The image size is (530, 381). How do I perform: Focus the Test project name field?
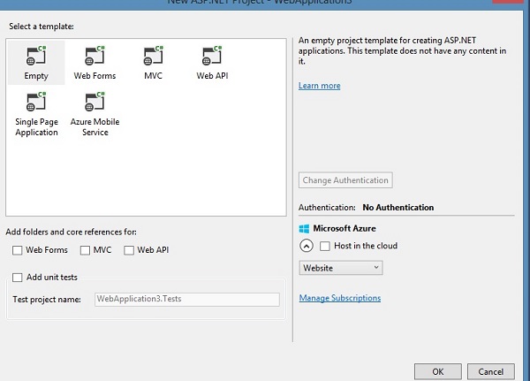coord(187,300)
